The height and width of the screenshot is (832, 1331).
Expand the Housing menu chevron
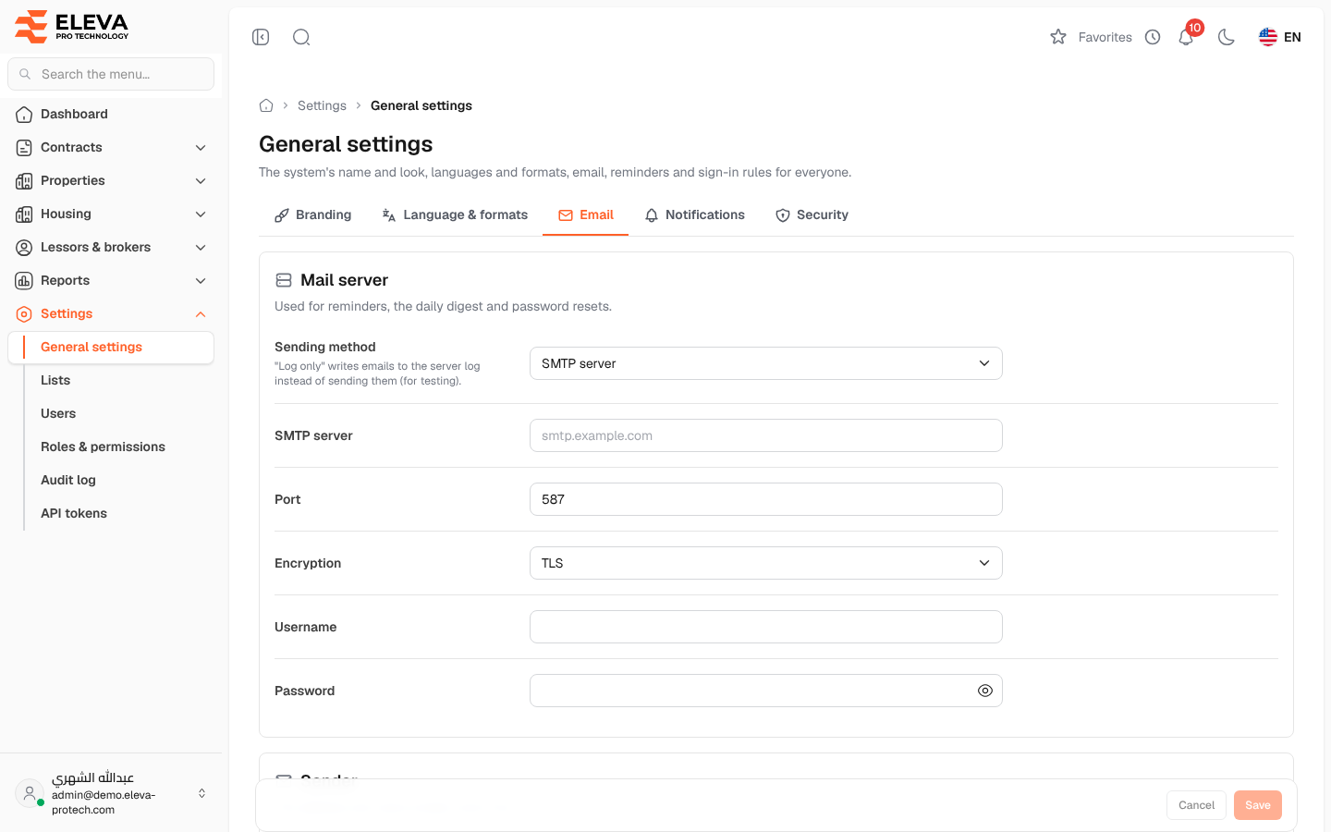(x=201, y=214)
